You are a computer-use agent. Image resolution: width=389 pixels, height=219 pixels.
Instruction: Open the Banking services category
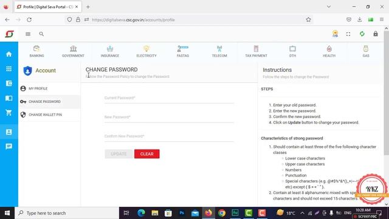pyautogui.click(x=36, y=51)
